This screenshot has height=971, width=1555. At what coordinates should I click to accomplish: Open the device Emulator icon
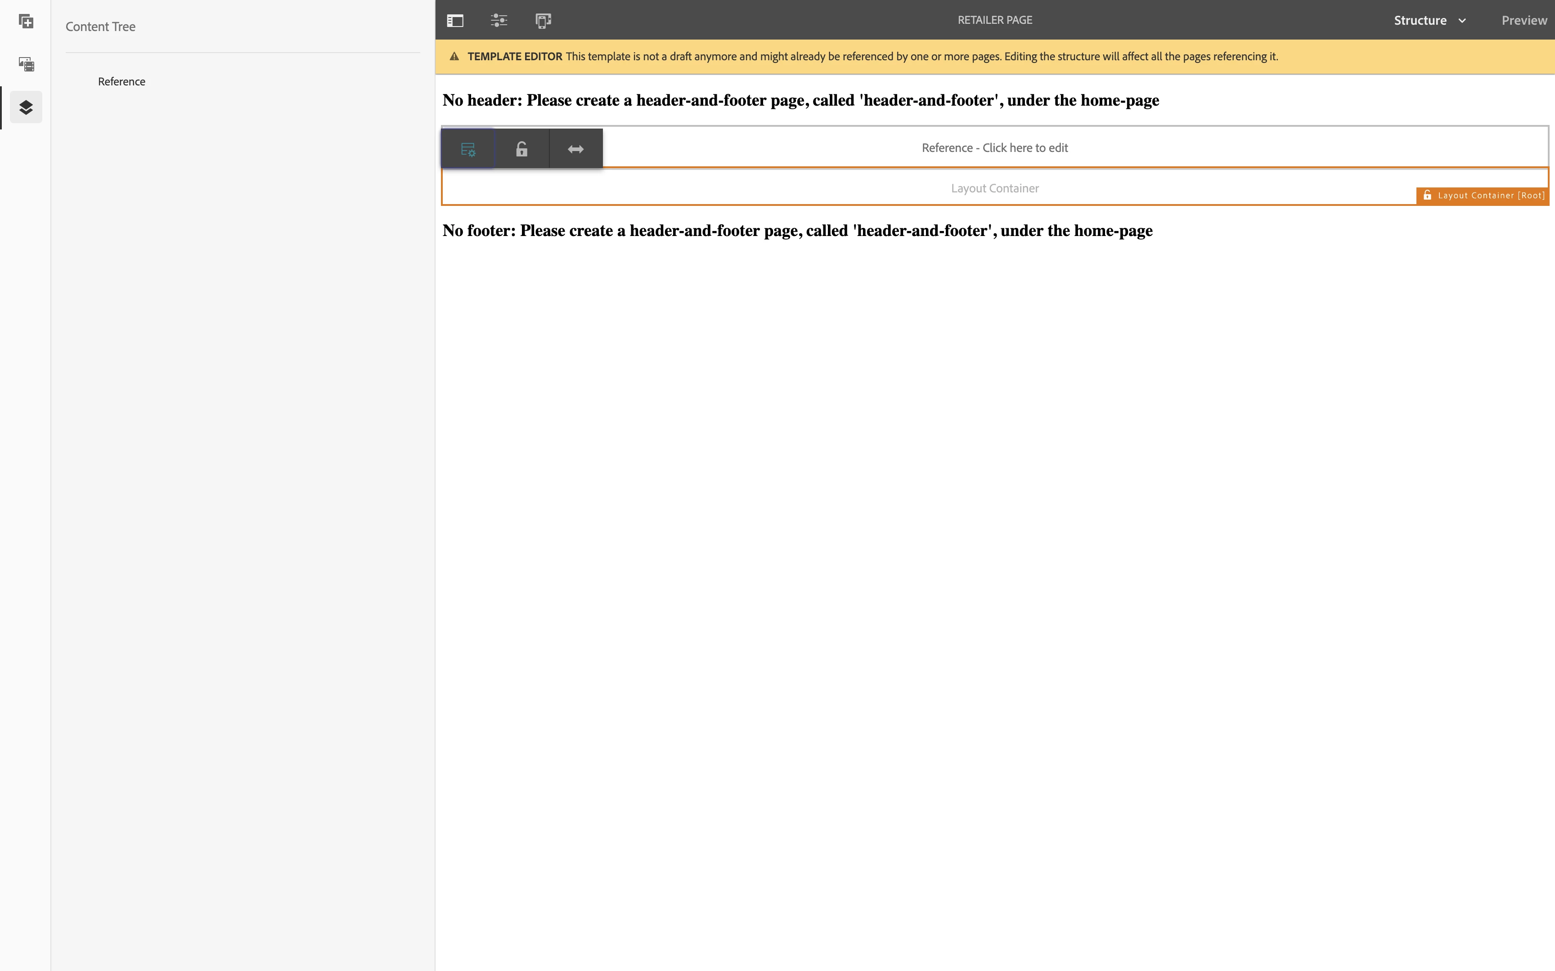pyautogui.click(x=543, y=21)
